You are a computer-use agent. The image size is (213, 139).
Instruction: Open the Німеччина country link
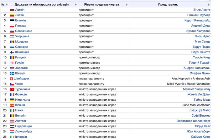[23, 100]
